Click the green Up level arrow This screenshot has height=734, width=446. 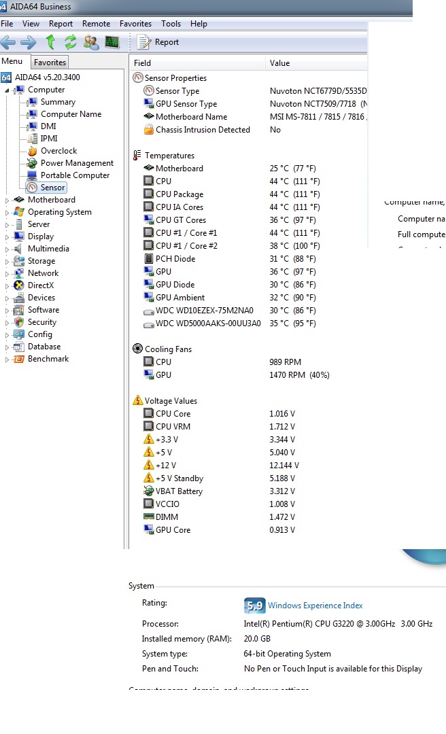tap(50, 42)
